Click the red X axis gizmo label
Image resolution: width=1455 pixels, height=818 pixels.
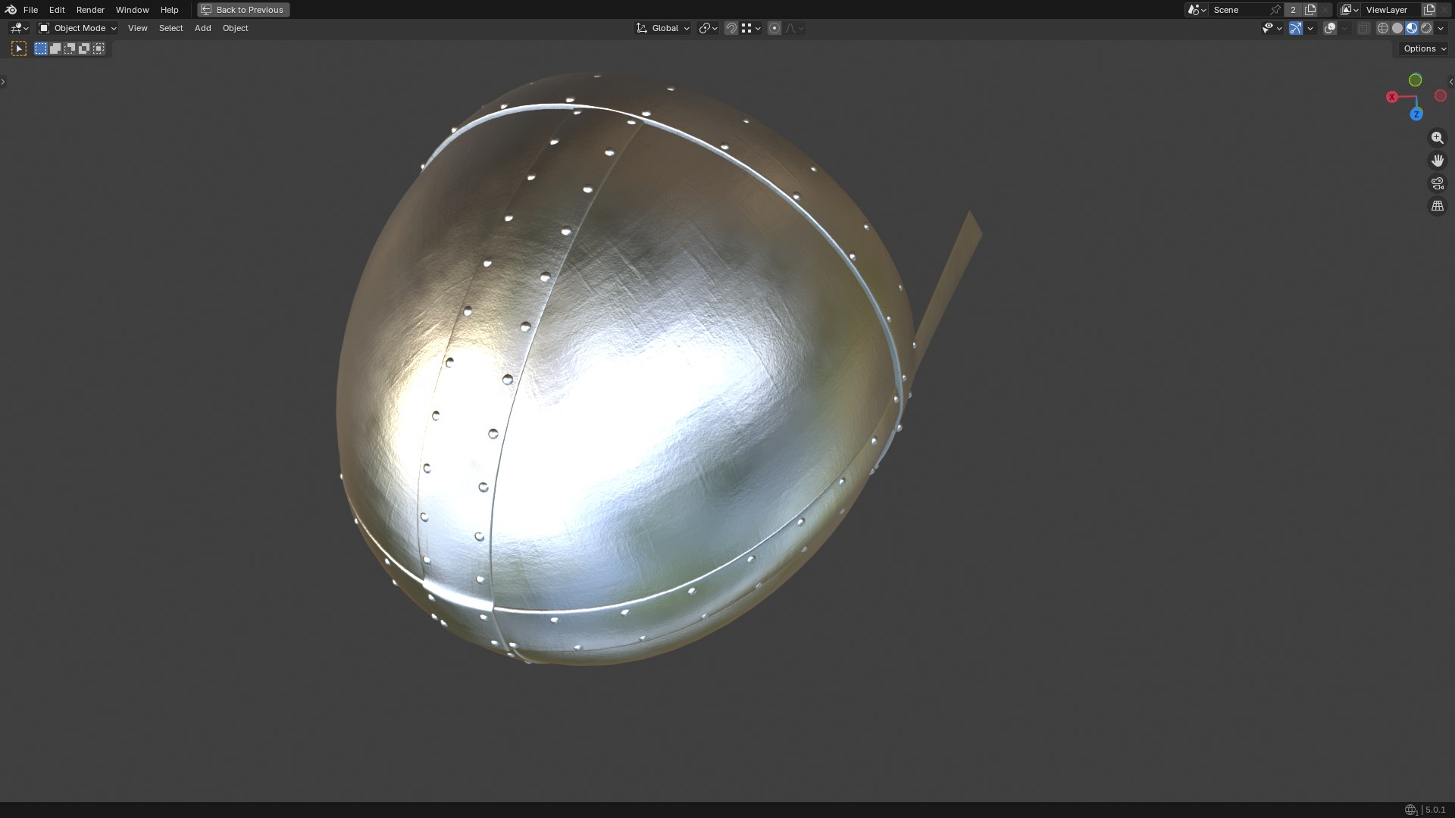pos(1392,97)
